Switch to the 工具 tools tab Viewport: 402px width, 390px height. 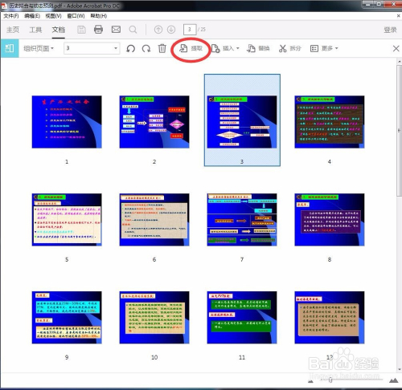[35, 30]
